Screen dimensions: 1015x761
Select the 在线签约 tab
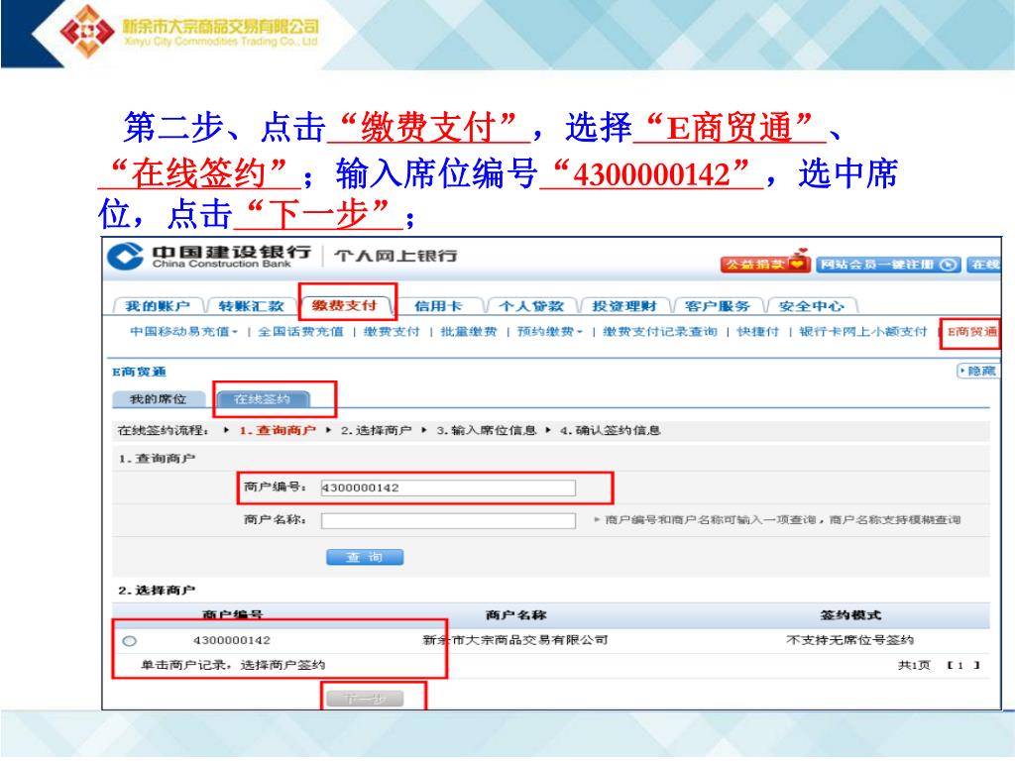tap(262, 399)
